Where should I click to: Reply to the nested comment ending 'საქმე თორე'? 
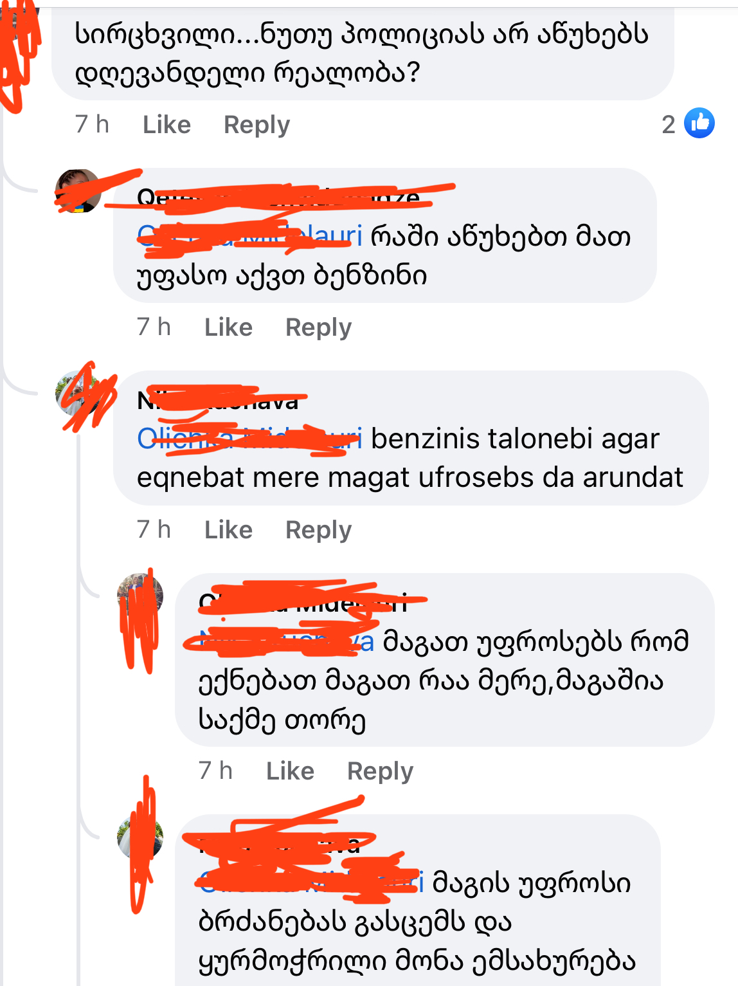[x=380, y=771]
